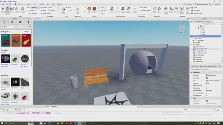Toggle the Archivable property checkbox
Screen dimensions: 223x125
point(207,101)
